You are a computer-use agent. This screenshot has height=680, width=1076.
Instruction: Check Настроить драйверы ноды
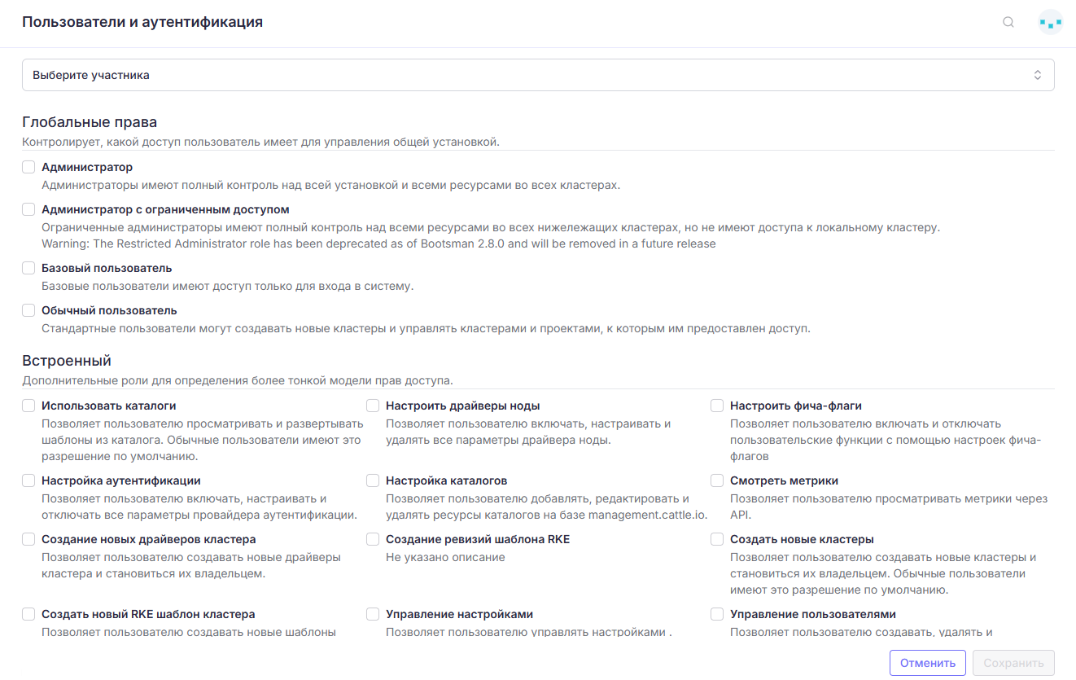373,406
